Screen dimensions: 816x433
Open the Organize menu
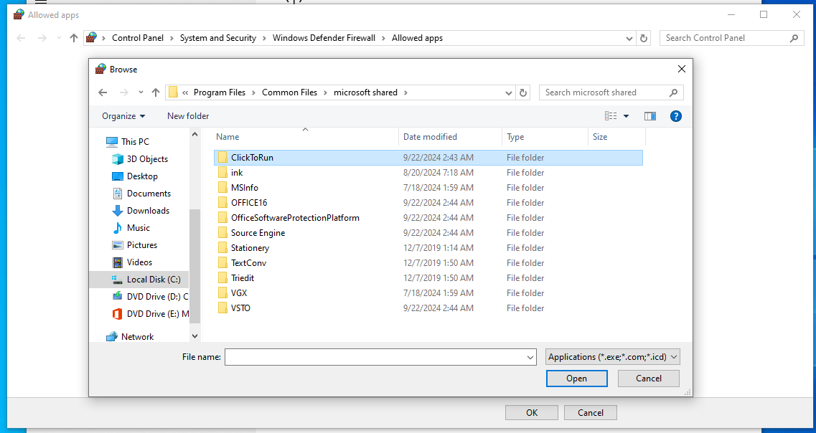coord(123,116)
